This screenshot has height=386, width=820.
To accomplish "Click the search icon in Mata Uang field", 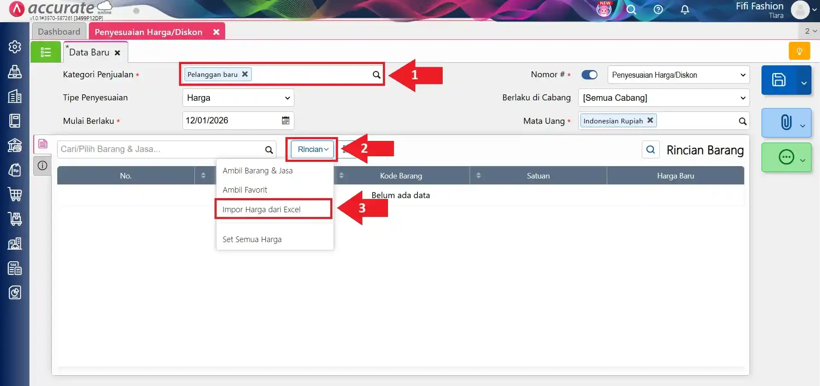I will tap(743, 121).
